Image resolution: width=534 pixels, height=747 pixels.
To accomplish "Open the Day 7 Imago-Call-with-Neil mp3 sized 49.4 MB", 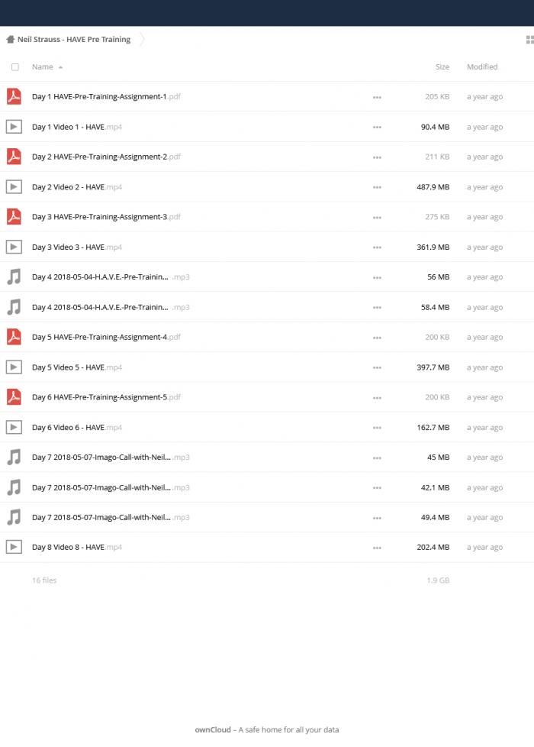I will click(111, 517).
